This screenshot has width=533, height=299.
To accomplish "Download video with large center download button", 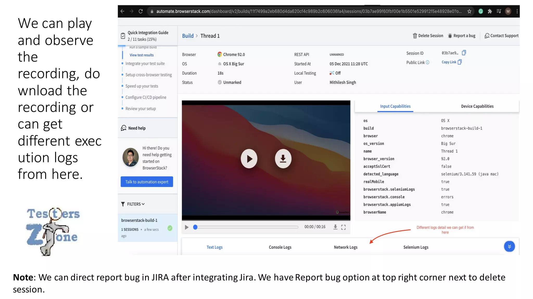I will pos(283,159).
